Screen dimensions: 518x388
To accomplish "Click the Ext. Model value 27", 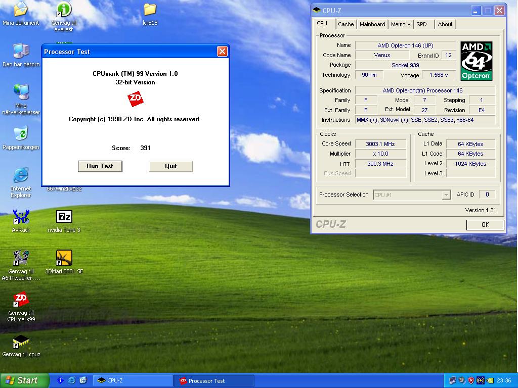I will (424, 110).
